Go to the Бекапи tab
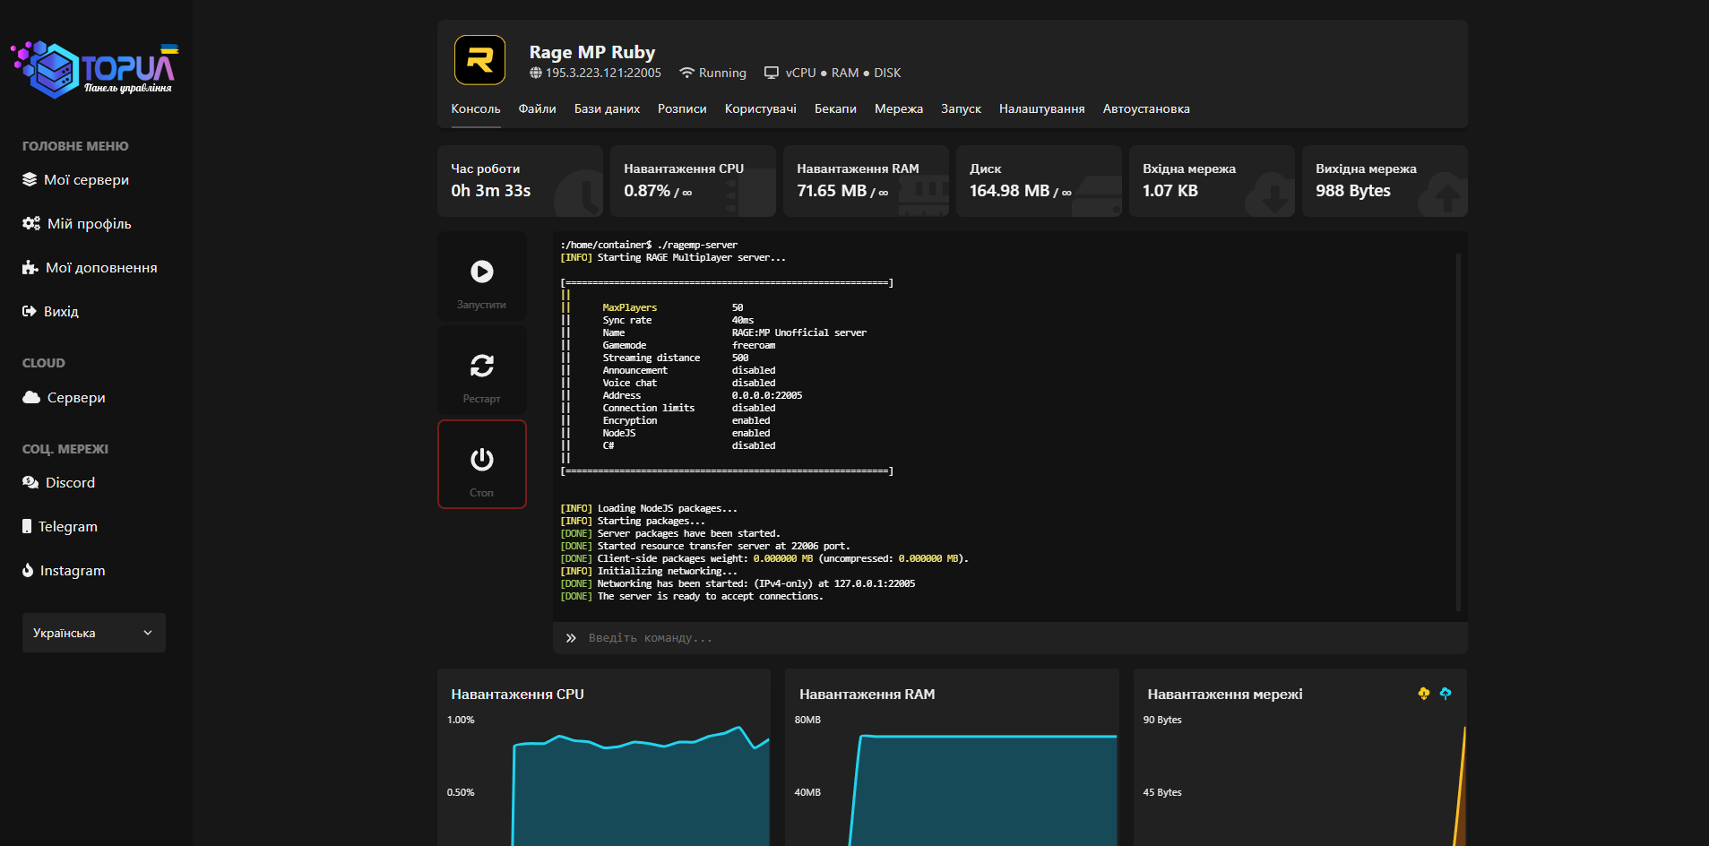This screenshot has width=1709, height=846. coord(834,109)
